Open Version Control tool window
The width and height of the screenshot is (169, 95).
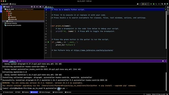point(8,92)
